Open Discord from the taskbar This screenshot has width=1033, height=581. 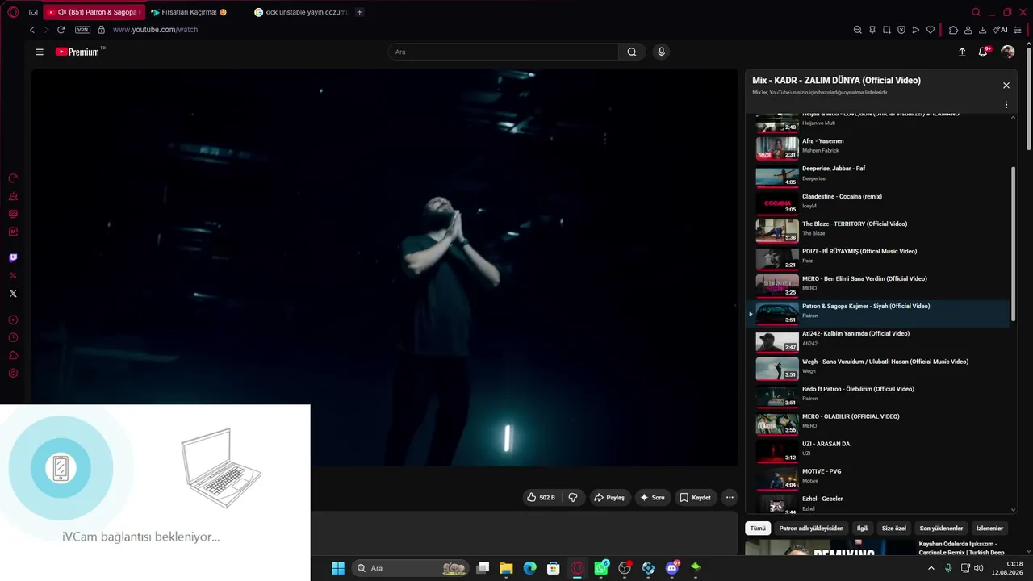pyautogui.click(x=672, y=568)
